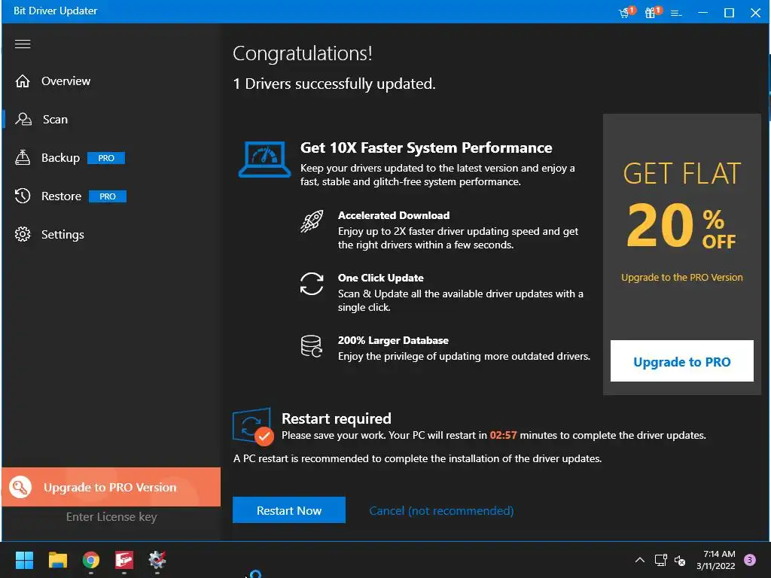This screenshot has width=771, height=578.
Task: Click the Congratulations! heading
Action: (303, 53)
